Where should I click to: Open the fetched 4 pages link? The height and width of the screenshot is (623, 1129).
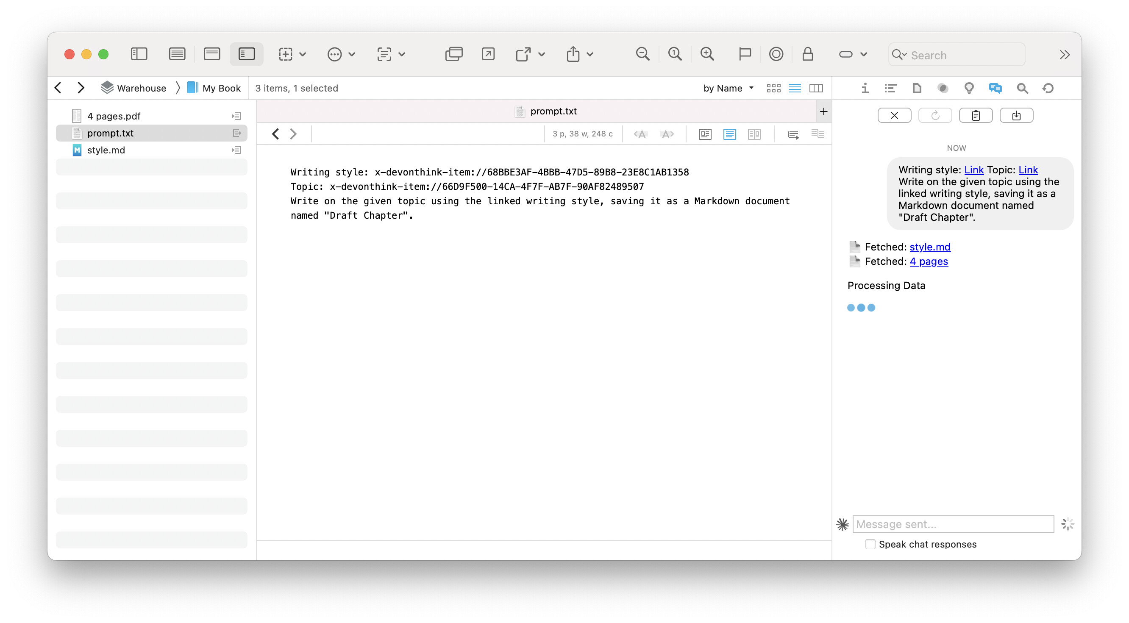pos(928,261)
